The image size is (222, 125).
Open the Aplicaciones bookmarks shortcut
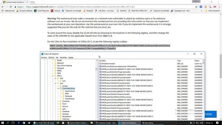pyautogui.click(x=8, y=11)
